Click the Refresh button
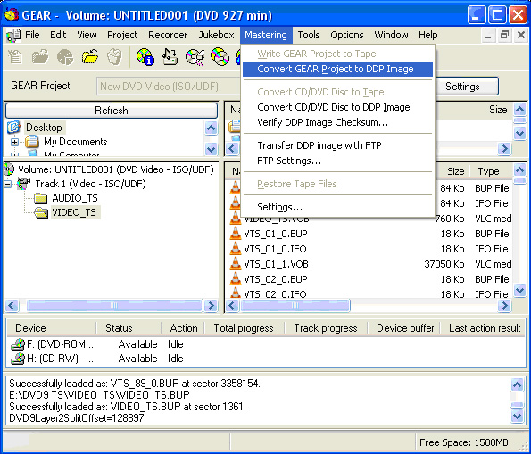Image resolution: width=531 pixels, height=454 pixels. (x=112, y=111)
